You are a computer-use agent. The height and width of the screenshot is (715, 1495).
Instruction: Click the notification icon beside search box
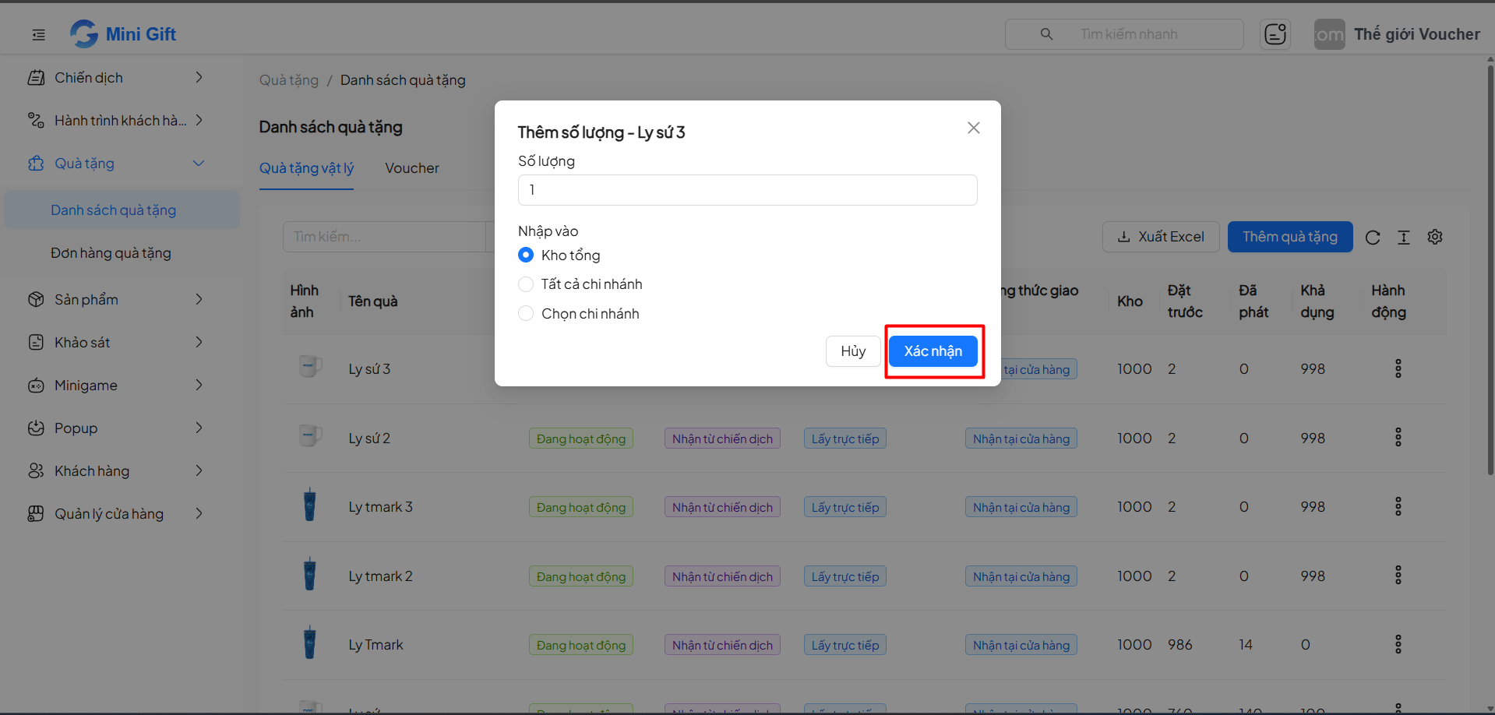point(1275,34)
